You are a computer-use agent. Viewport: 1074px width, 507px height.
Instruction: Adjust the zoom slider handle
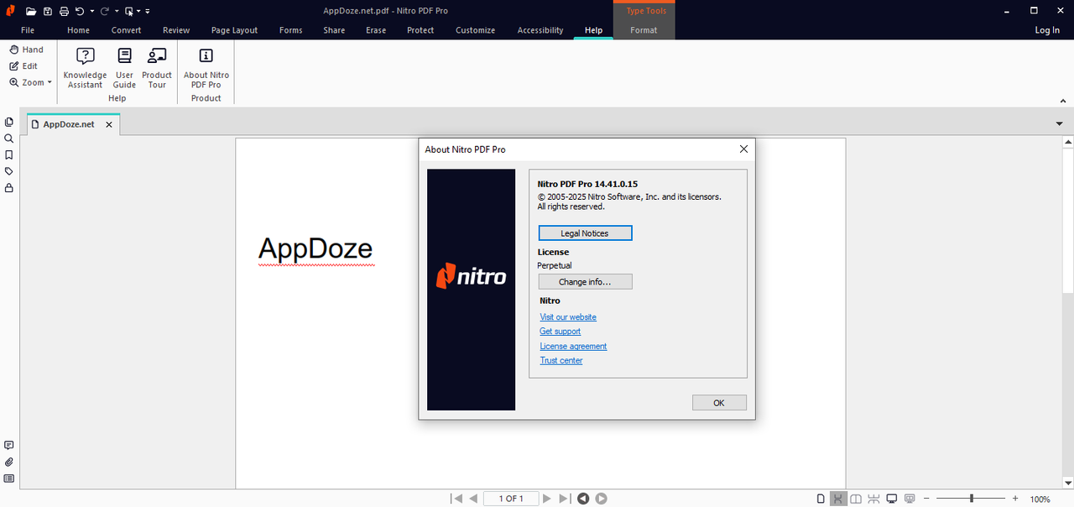[x=972, y=499]
